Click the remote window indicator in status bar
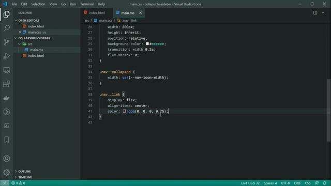Image resolution: width=331 pixels, height=186 pixels. pyautogui.click(x=5, y=183)
